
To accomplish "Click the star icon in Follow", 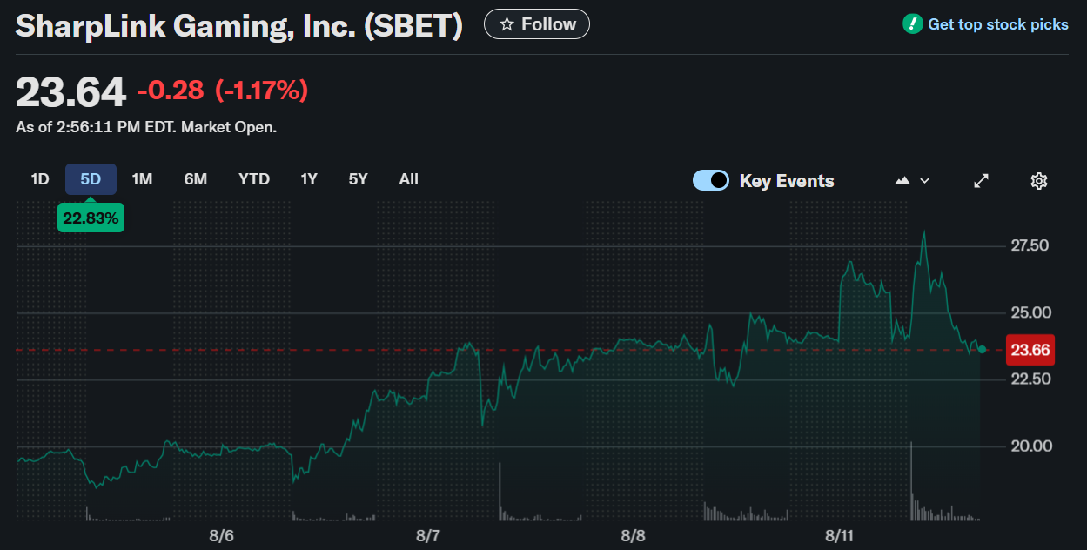I will [507, 24].
